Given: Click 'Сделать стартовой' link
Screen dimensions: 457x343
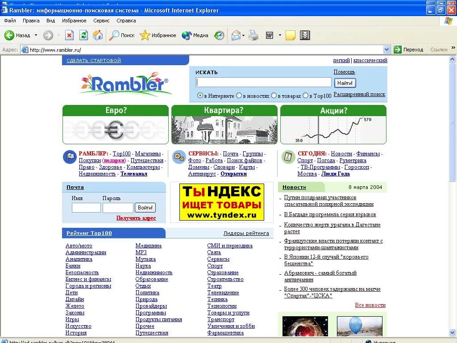Looking at the screenshot, I should point(94,60).
